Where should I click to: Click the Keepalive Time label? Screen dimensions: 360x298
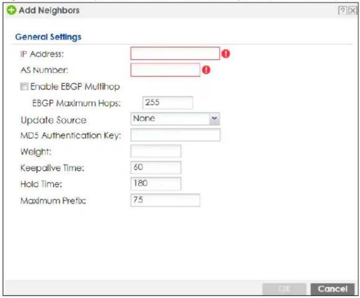[52, 168]
